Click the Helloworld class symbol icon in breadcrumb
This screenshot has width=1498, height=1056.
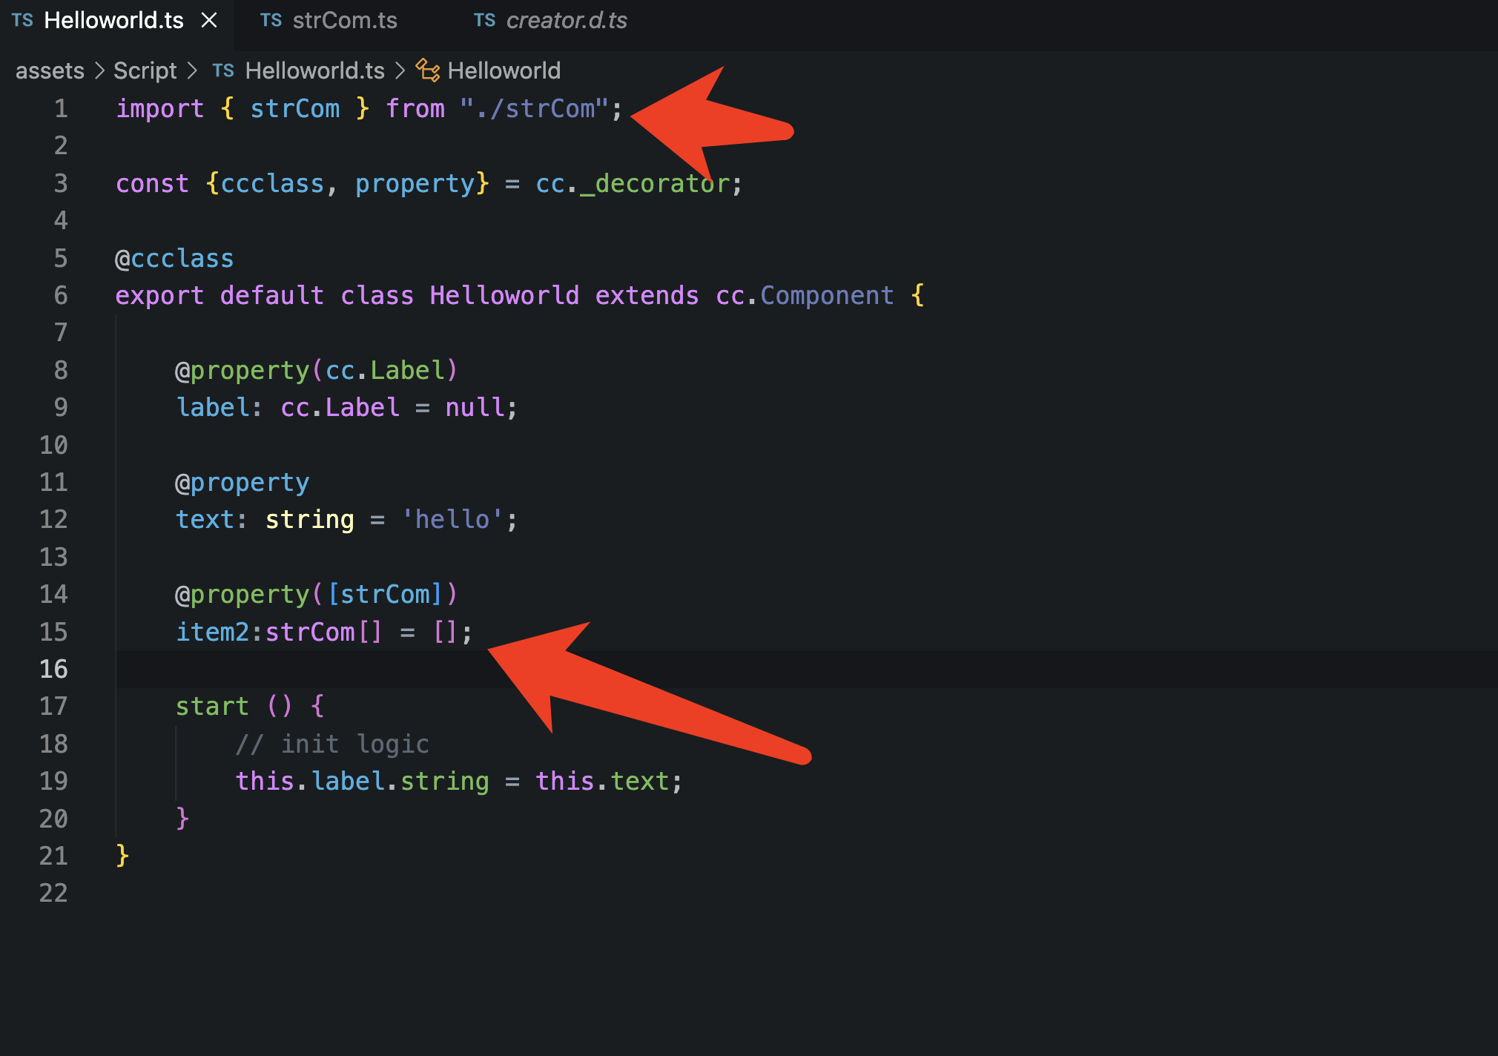tap(428, 70)
